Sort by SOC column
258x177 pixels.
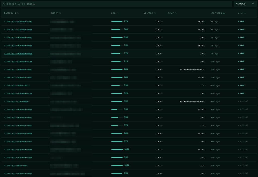tap(115, 13)
